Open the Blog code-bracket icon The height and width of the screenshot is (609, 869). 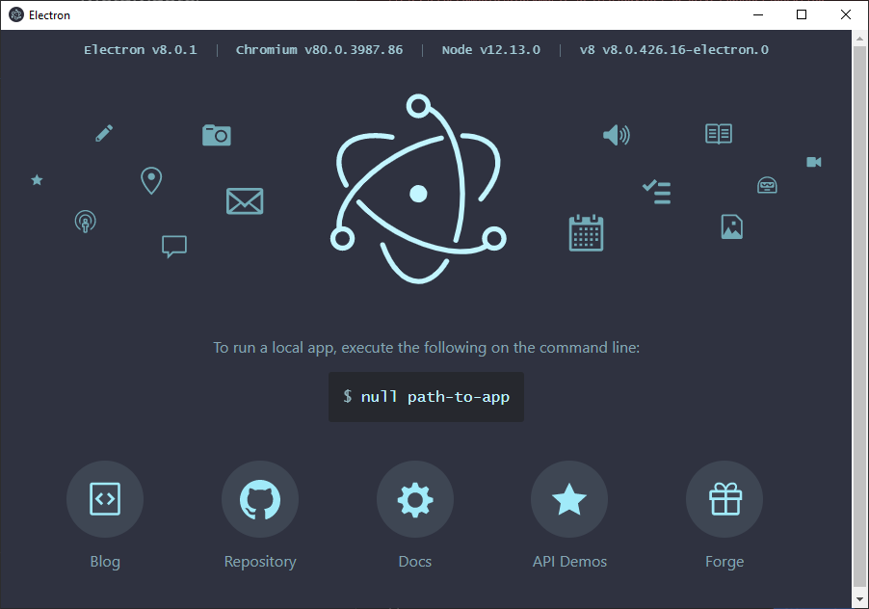105,499
